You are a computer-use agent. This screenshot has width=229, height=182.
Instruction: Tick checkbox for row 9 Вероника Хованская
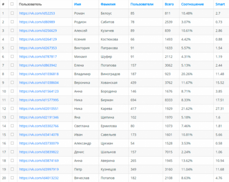coord(12,83)
